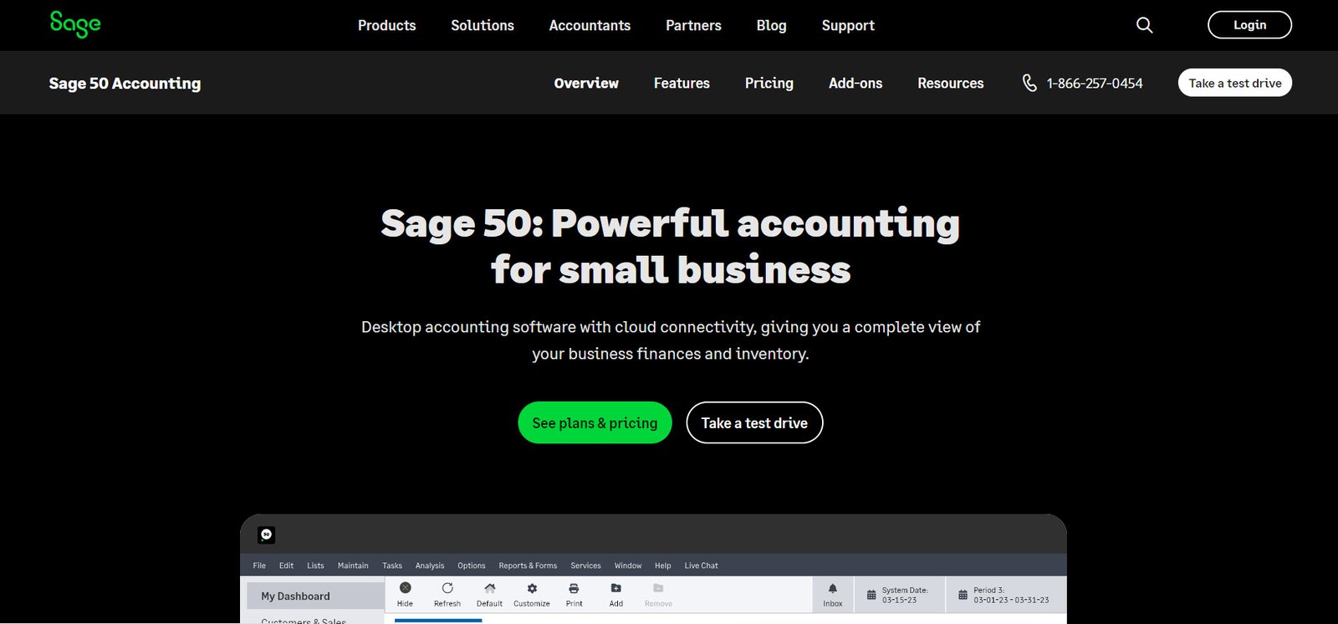Click the Period 3 calendar icon
Screen dimensions: 1338x624
coord(963,595)
